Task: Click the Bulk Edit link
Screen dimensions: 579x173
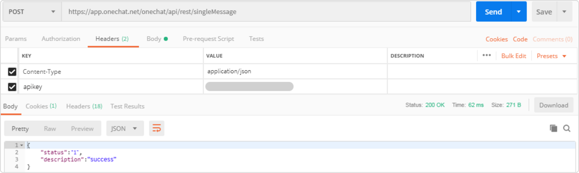Action: [x=513, y=56]
